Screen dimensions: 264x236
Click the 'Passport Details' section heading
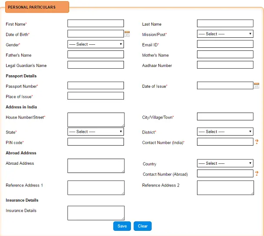tap(21, 76)
